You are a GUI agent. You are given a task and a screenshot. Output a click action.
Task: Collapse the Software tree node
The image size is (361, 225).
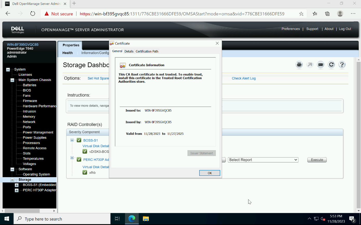(12, 169)
